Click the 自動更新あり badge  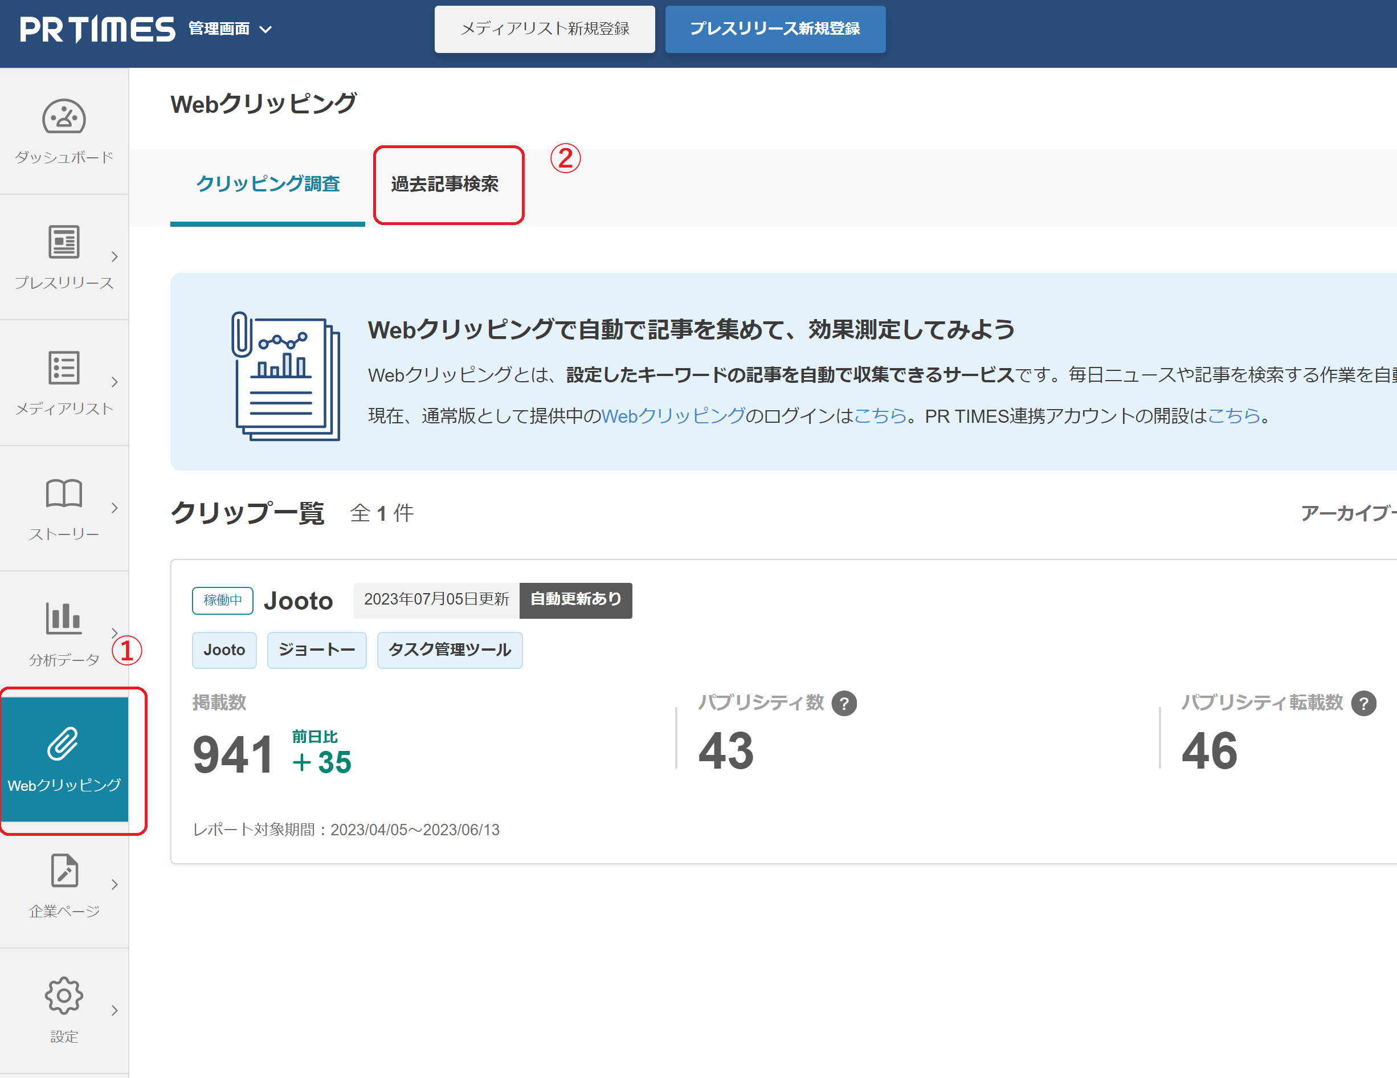575,599
